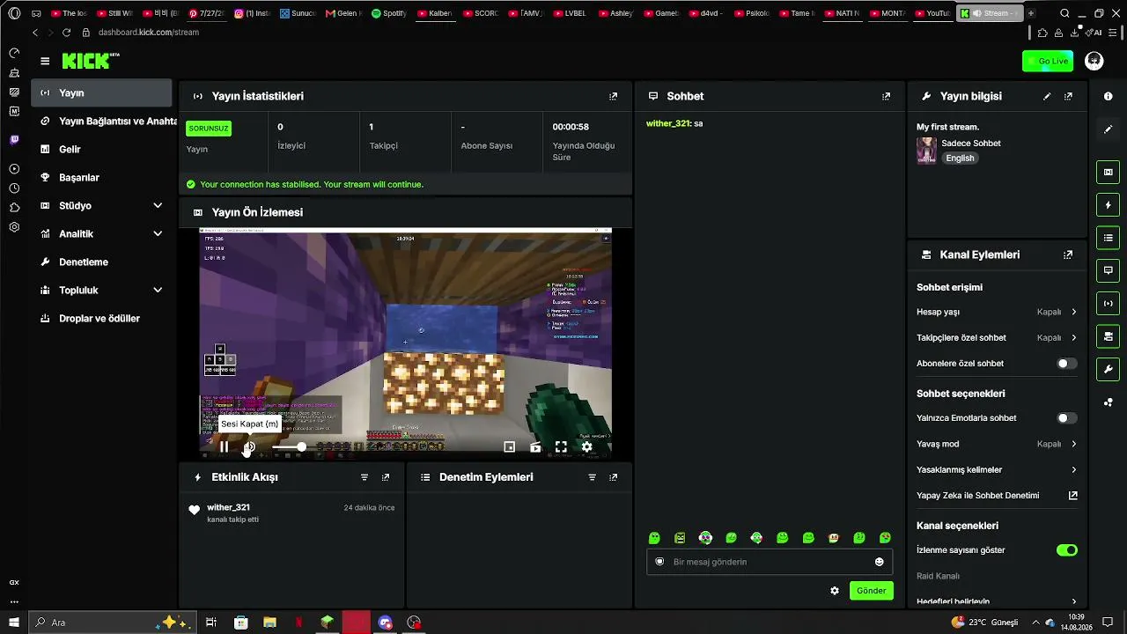Open Denetleme in the sidebar

click(101, 262)
